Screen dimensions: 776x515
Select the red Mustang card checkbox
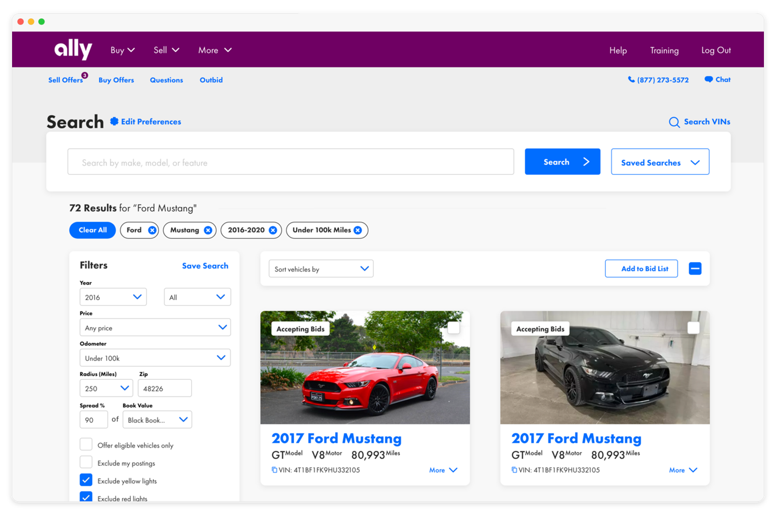tap(453, 328)
